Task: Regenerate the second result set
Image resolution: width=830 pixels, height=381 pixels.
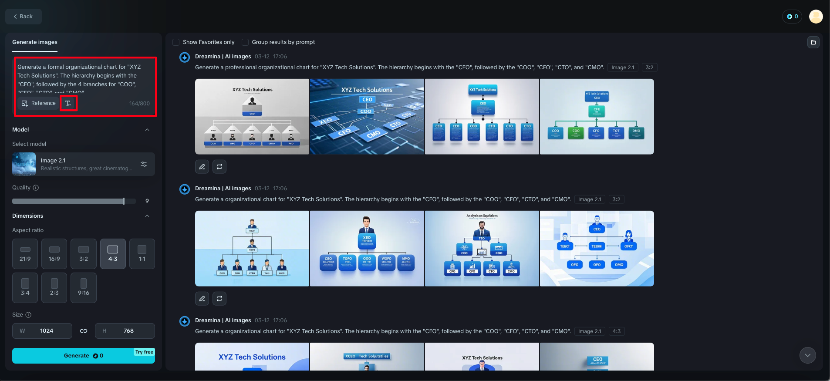Action: tap(219, 299)
